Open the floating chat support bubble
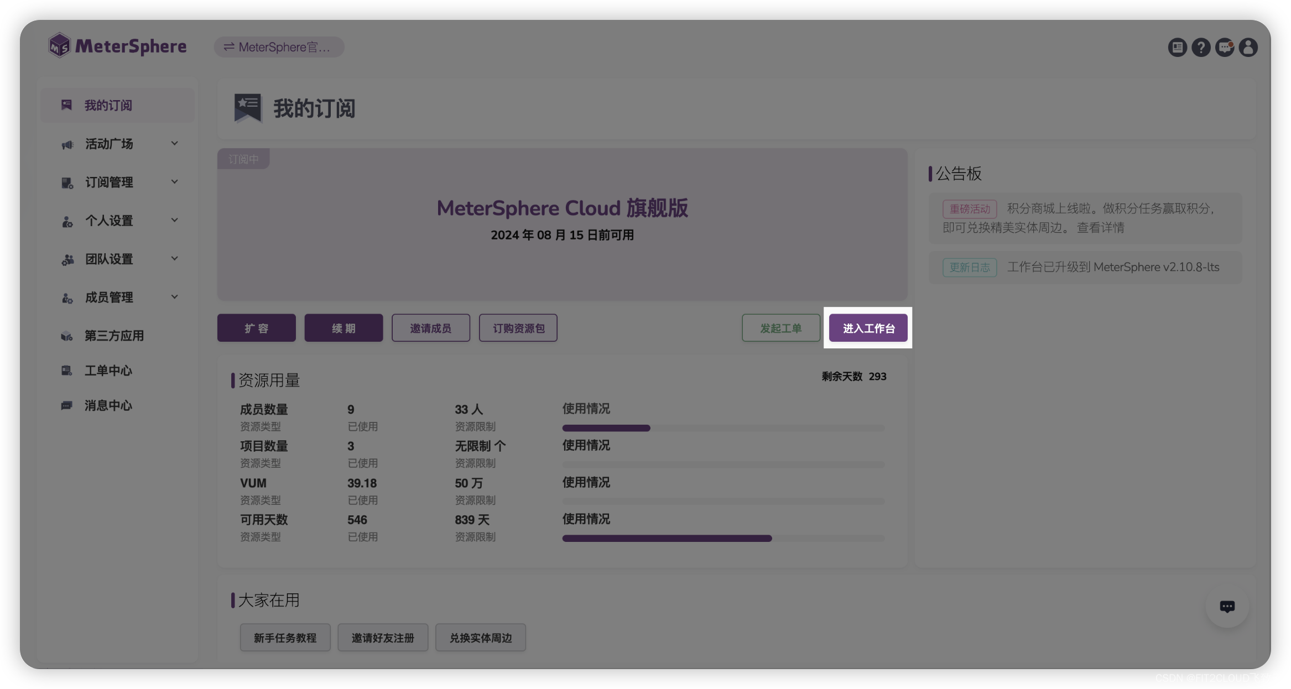 pos(1227,607)
